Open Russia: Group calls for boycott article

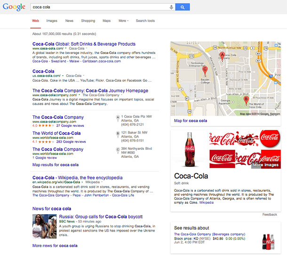point(101,217)
